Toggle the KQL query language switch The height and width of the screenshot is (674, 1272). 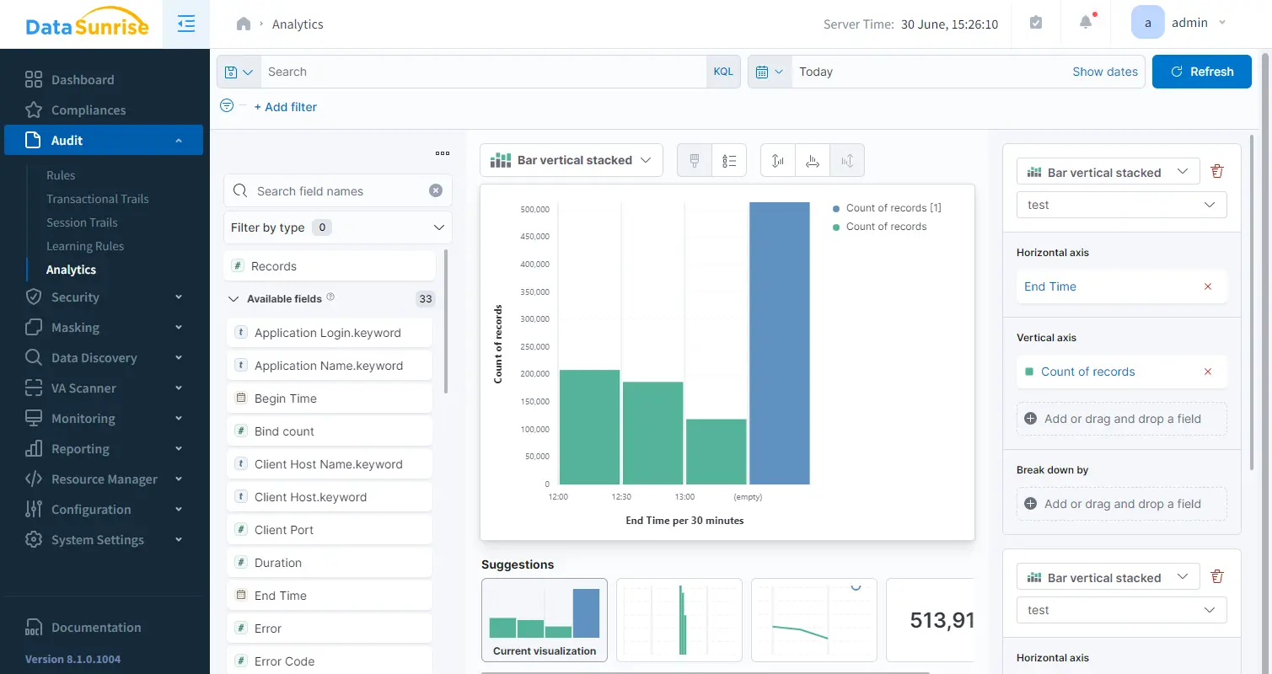click(x=723, y=72)
